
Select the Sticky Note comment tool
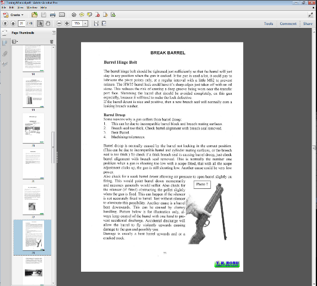coord(82,15)
